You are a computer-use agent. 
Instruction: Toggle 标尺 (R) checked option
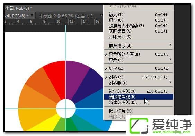coord(139,68)
